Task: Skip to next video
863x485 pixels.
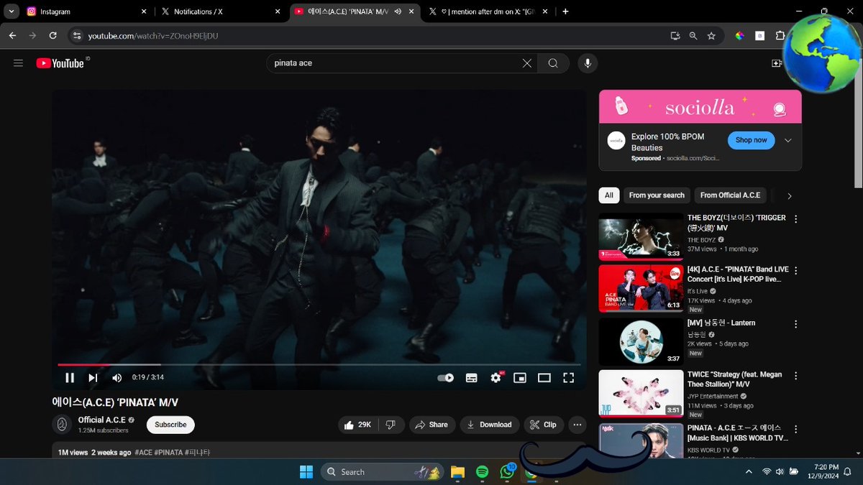Action: [x=93, y=378]
